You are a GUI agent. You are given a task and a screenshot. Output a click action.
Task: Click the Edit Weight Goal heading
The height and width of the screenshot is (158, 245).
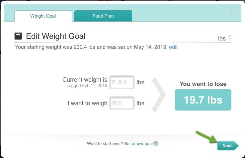(x=56, y=36)
